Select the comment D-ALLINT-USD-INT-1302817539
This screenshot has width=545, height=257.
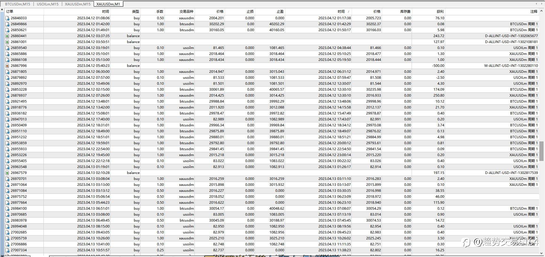point(511,173)
